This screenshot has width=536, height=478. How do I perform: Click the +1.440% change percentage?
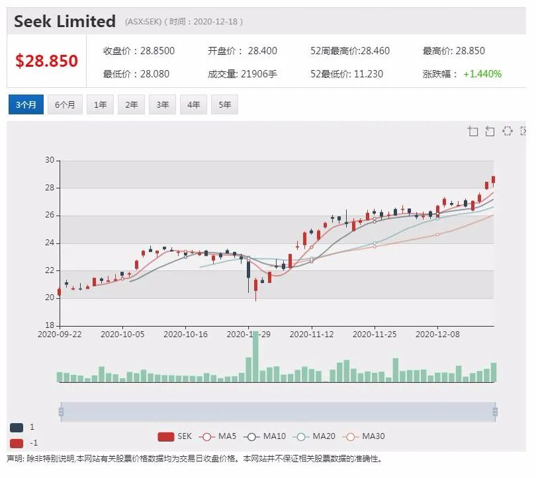(482, 74)
